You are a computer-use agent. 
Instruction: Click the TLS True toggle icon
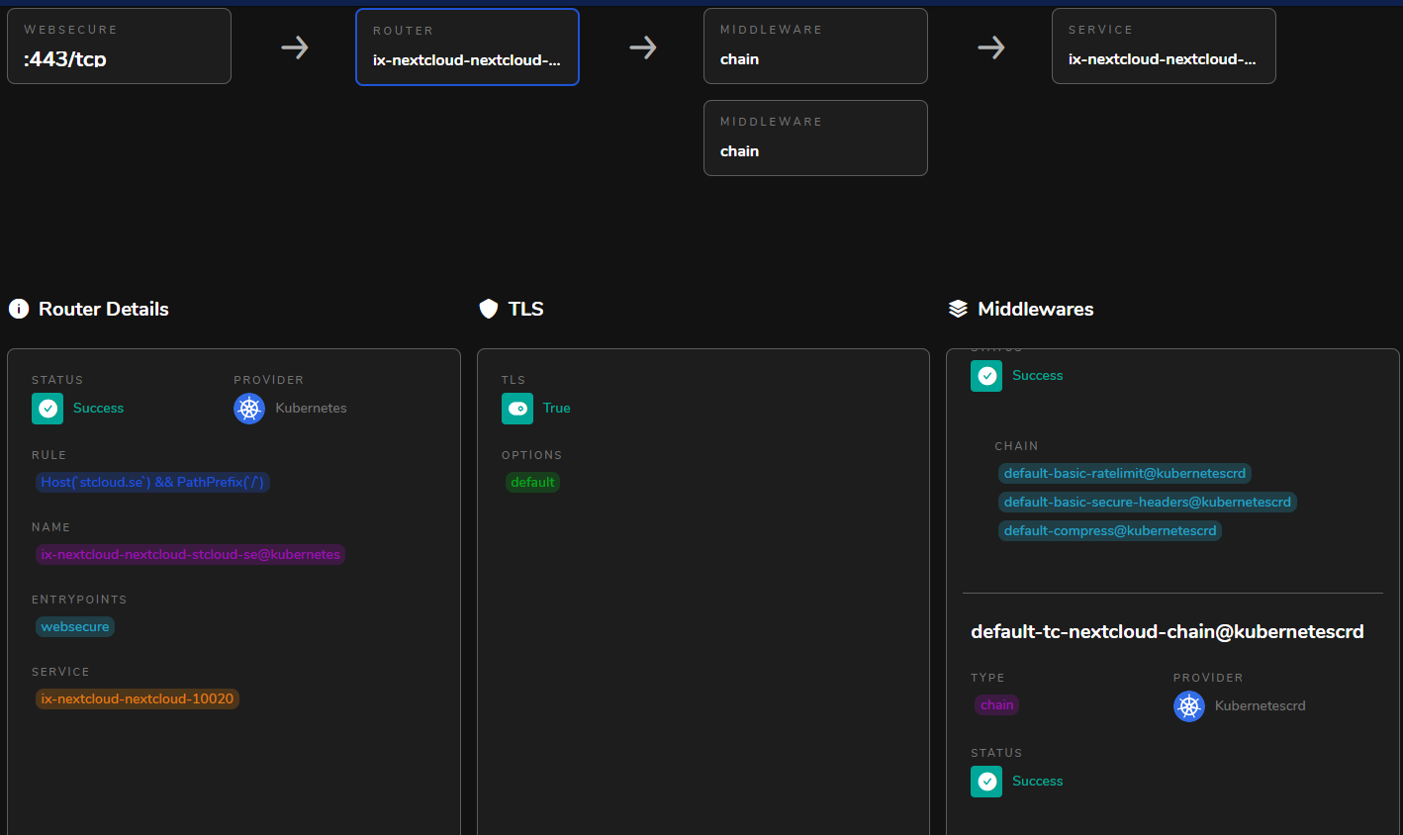pyautogui.click(x=517, y=409)
